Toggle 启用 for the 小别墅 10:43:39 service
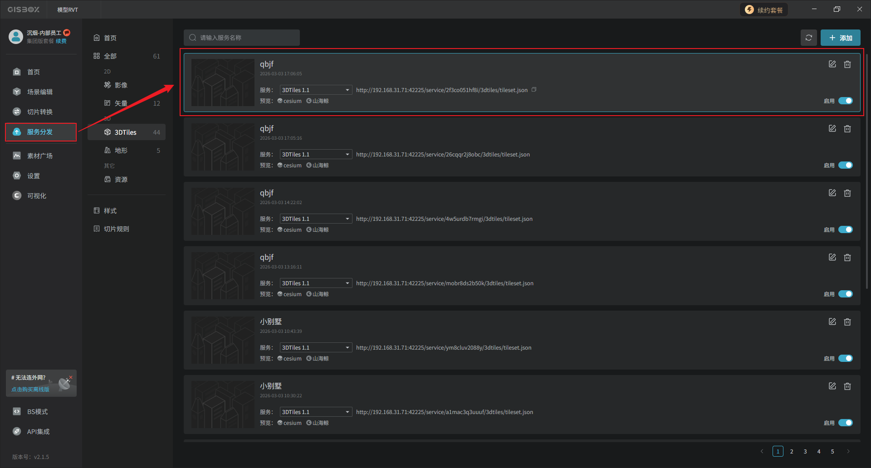 click(845, 358)
